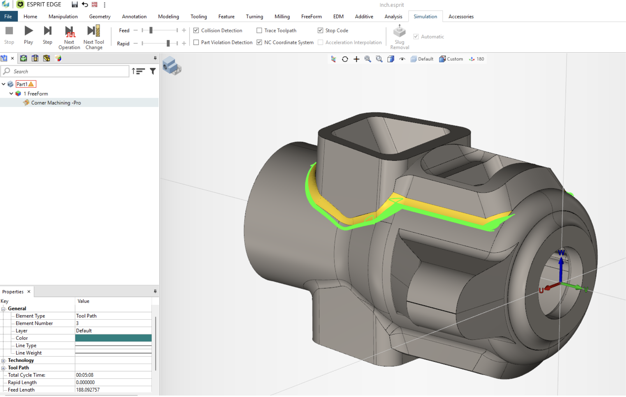Collapse the Part1 tree node
Image resolution: width=626 pixels, height=397 pixels.
coord(3,84)
